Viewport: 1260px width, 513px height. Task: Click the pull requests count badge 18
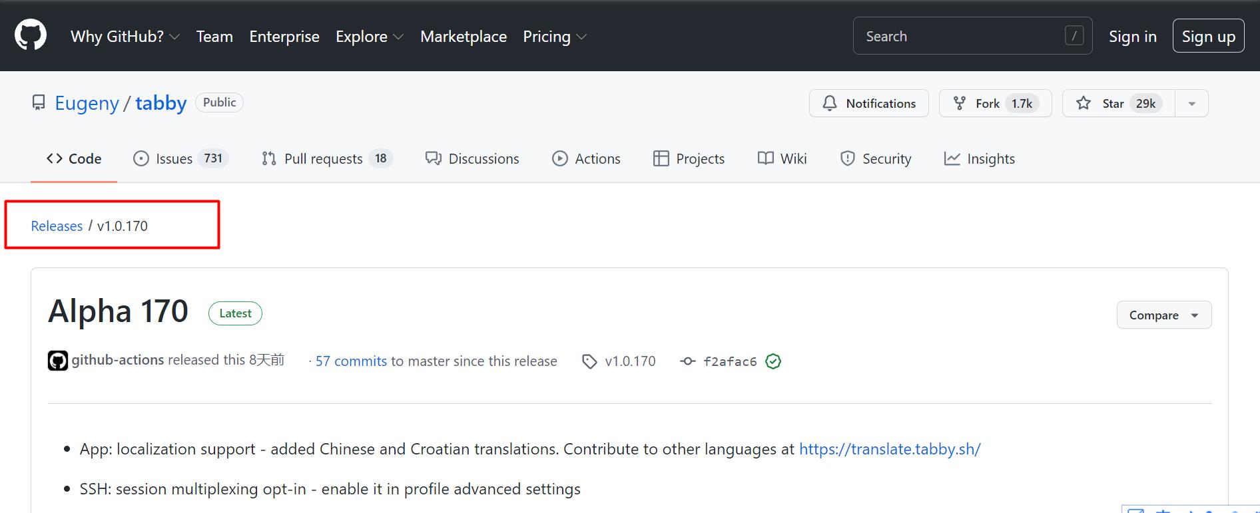[381, 158]
